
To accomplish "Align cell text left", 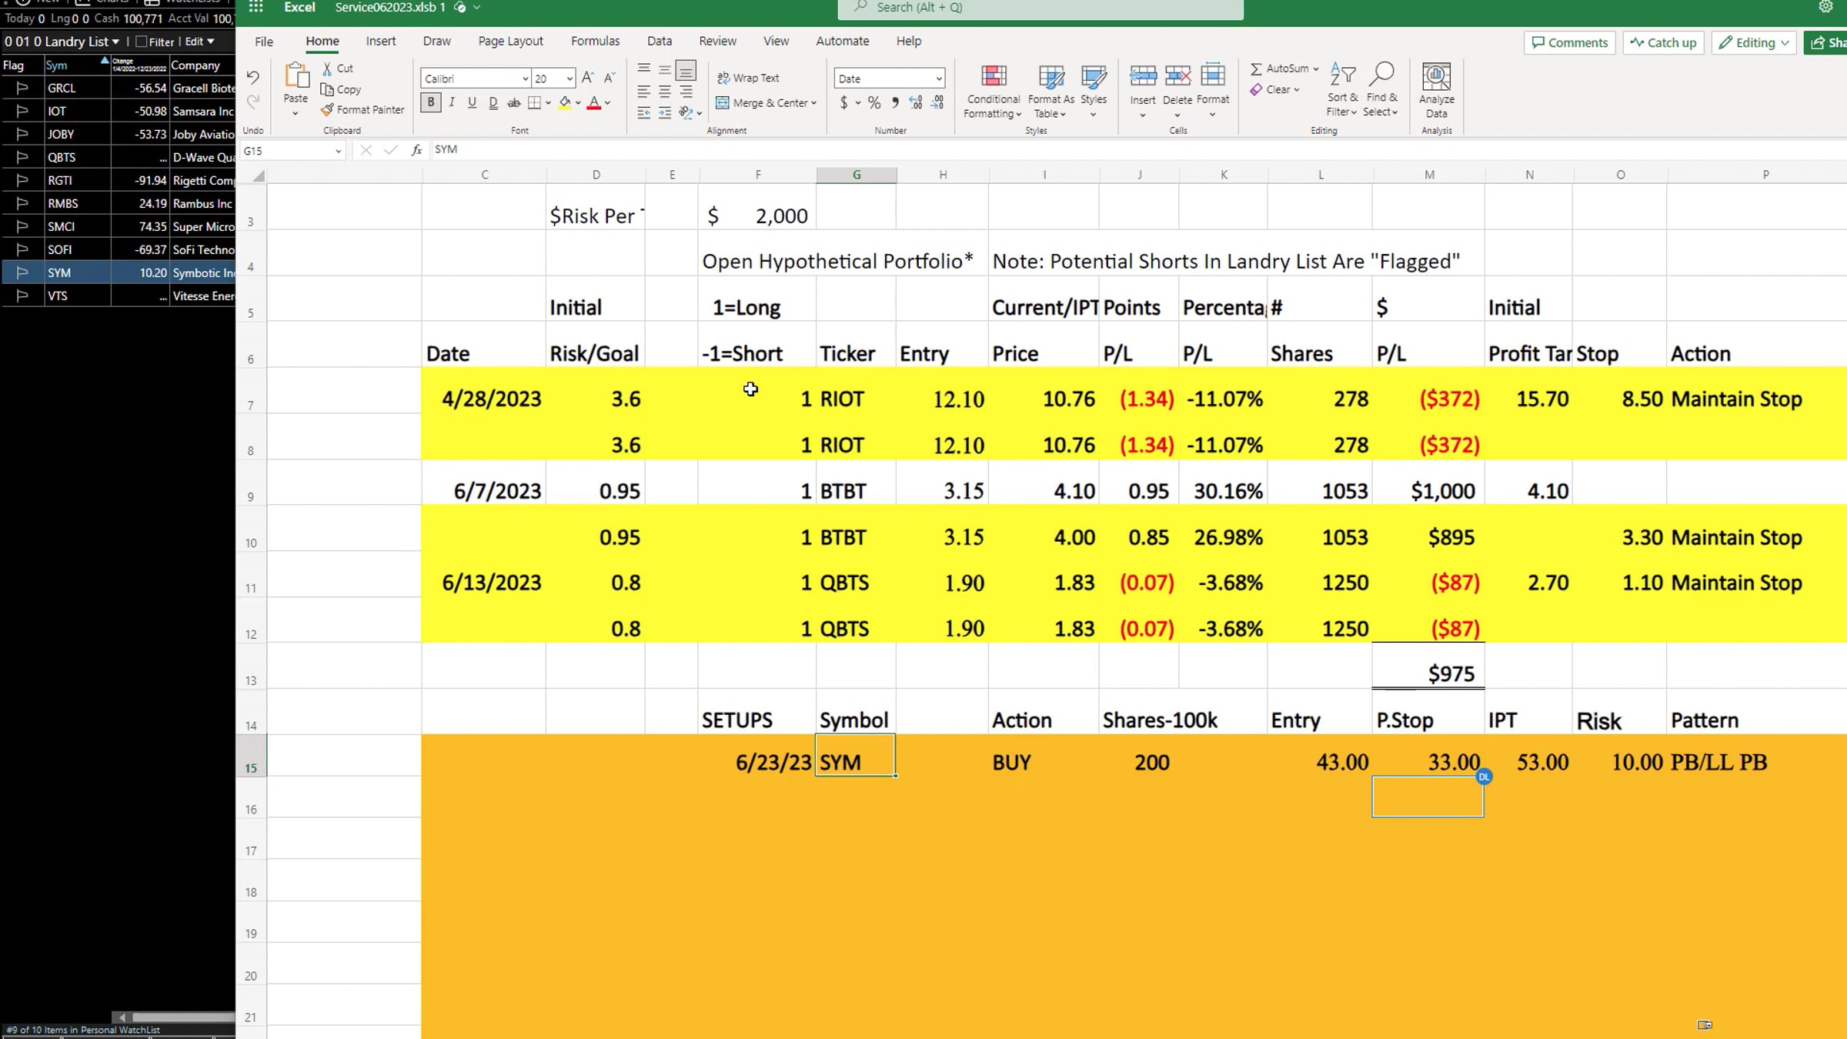I will [x=643, y=92].
